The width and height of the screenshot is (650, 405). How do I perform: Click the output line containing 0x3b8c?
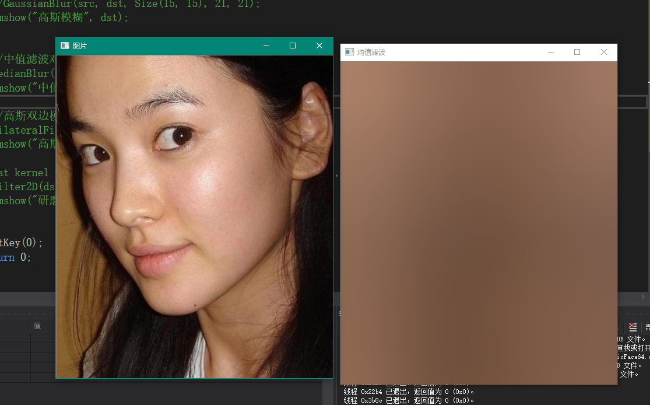[409, 400]
